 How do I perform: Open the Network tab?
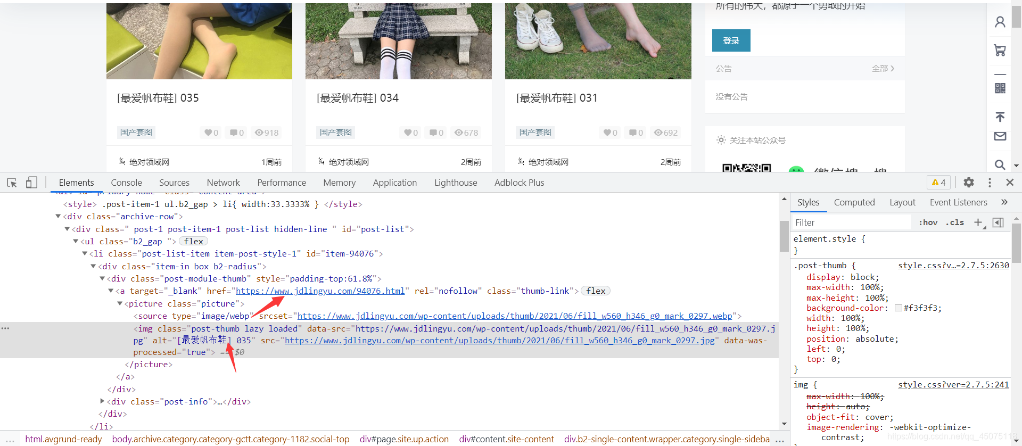(223, 183)
